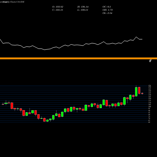This screenshot has height=157, width=157.
Task: Click the 60 price axis label
Action: 149,122
